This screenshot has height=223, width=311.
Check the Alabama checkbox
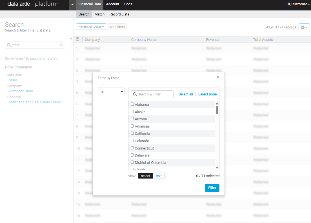(132, 104)
